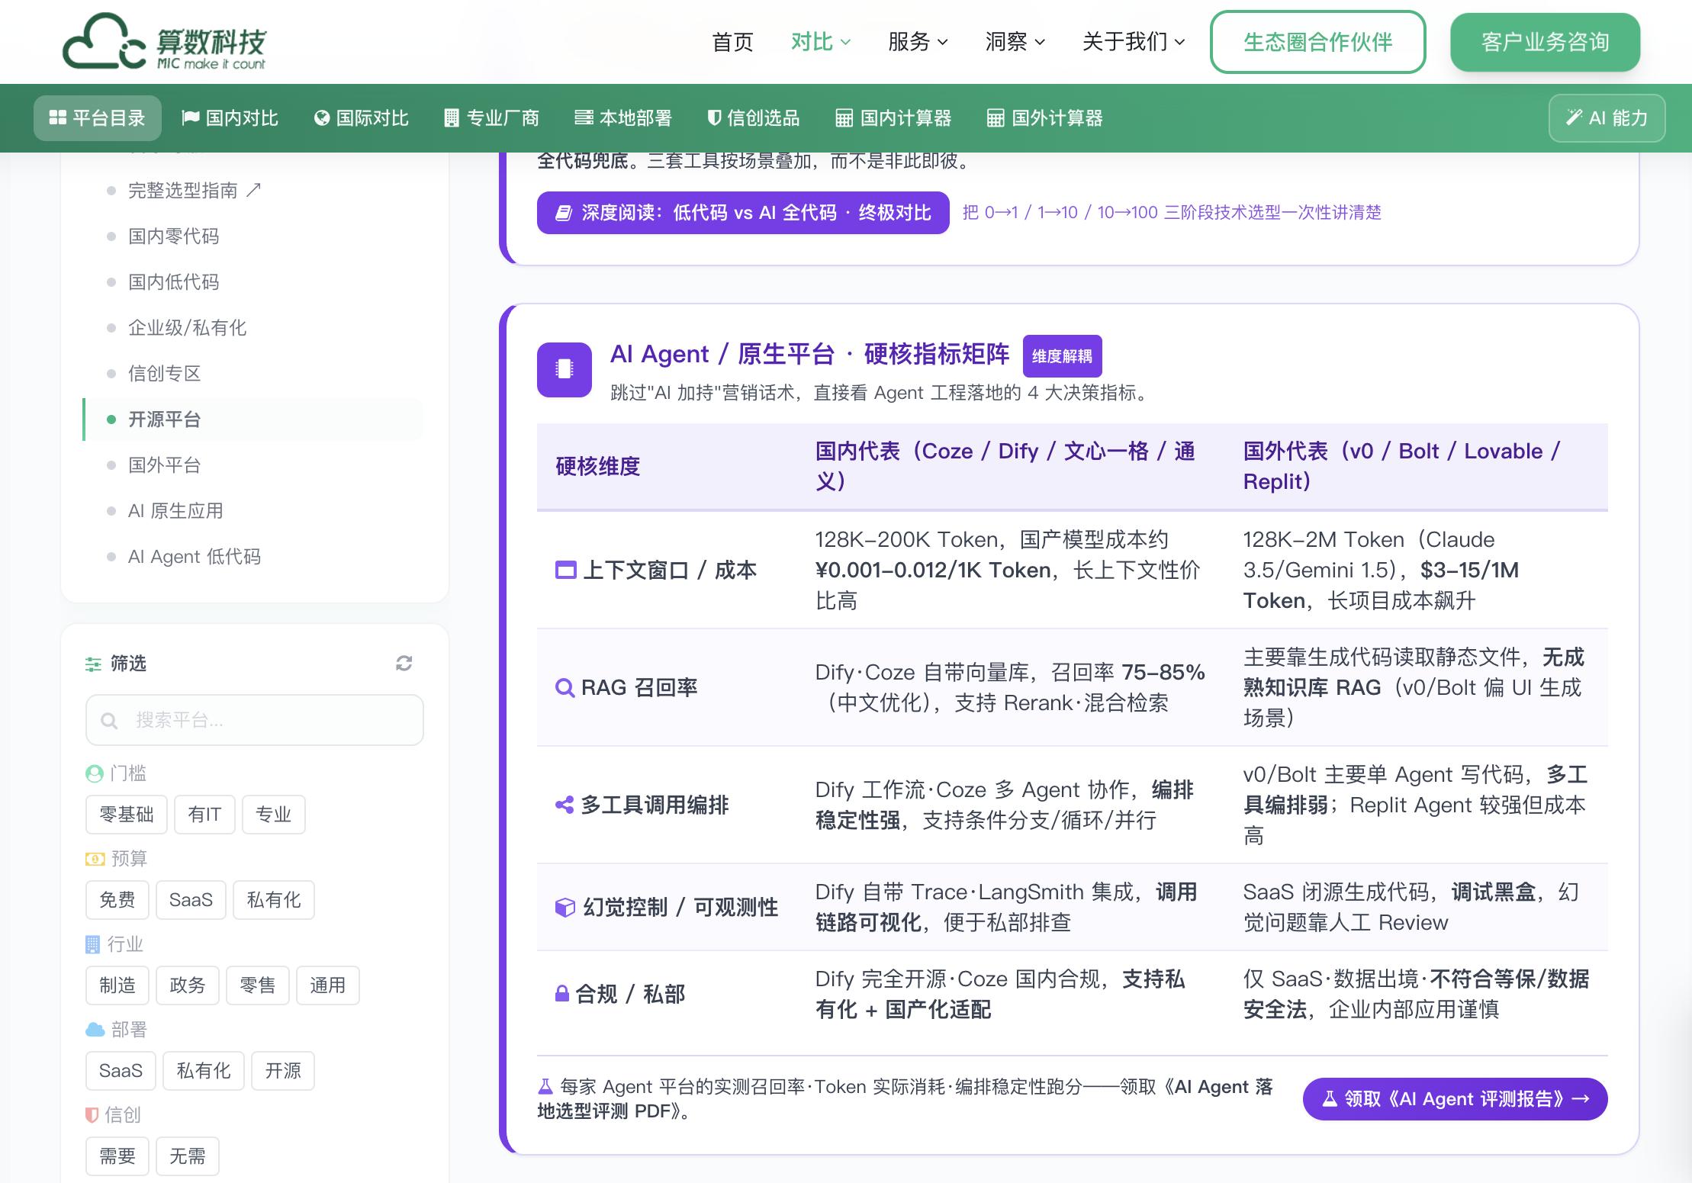Open 深度阅读：低代码 vs AI 全代码 button

[x=743, y=213]
